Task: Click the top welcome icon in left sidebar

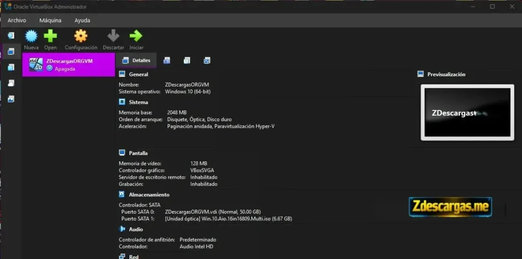Action: pyautogui.click(x=11, y=35)
